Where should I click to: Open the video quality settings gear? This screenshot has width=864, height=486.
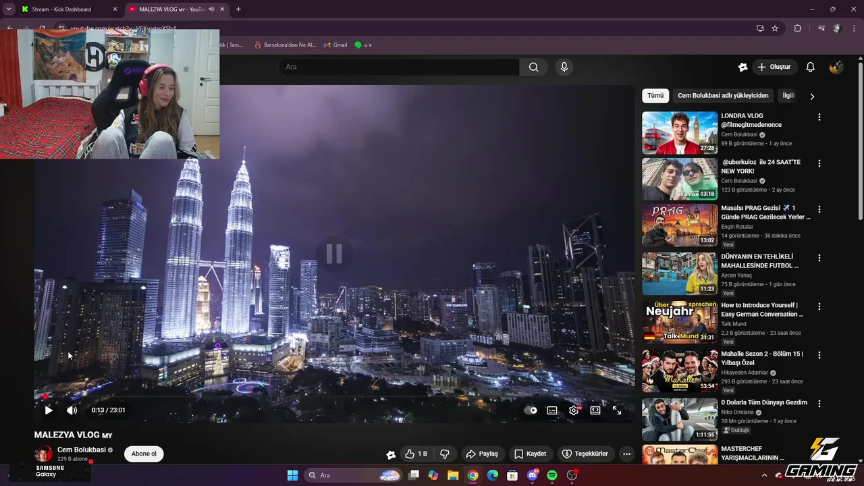(x=574, y=410)
